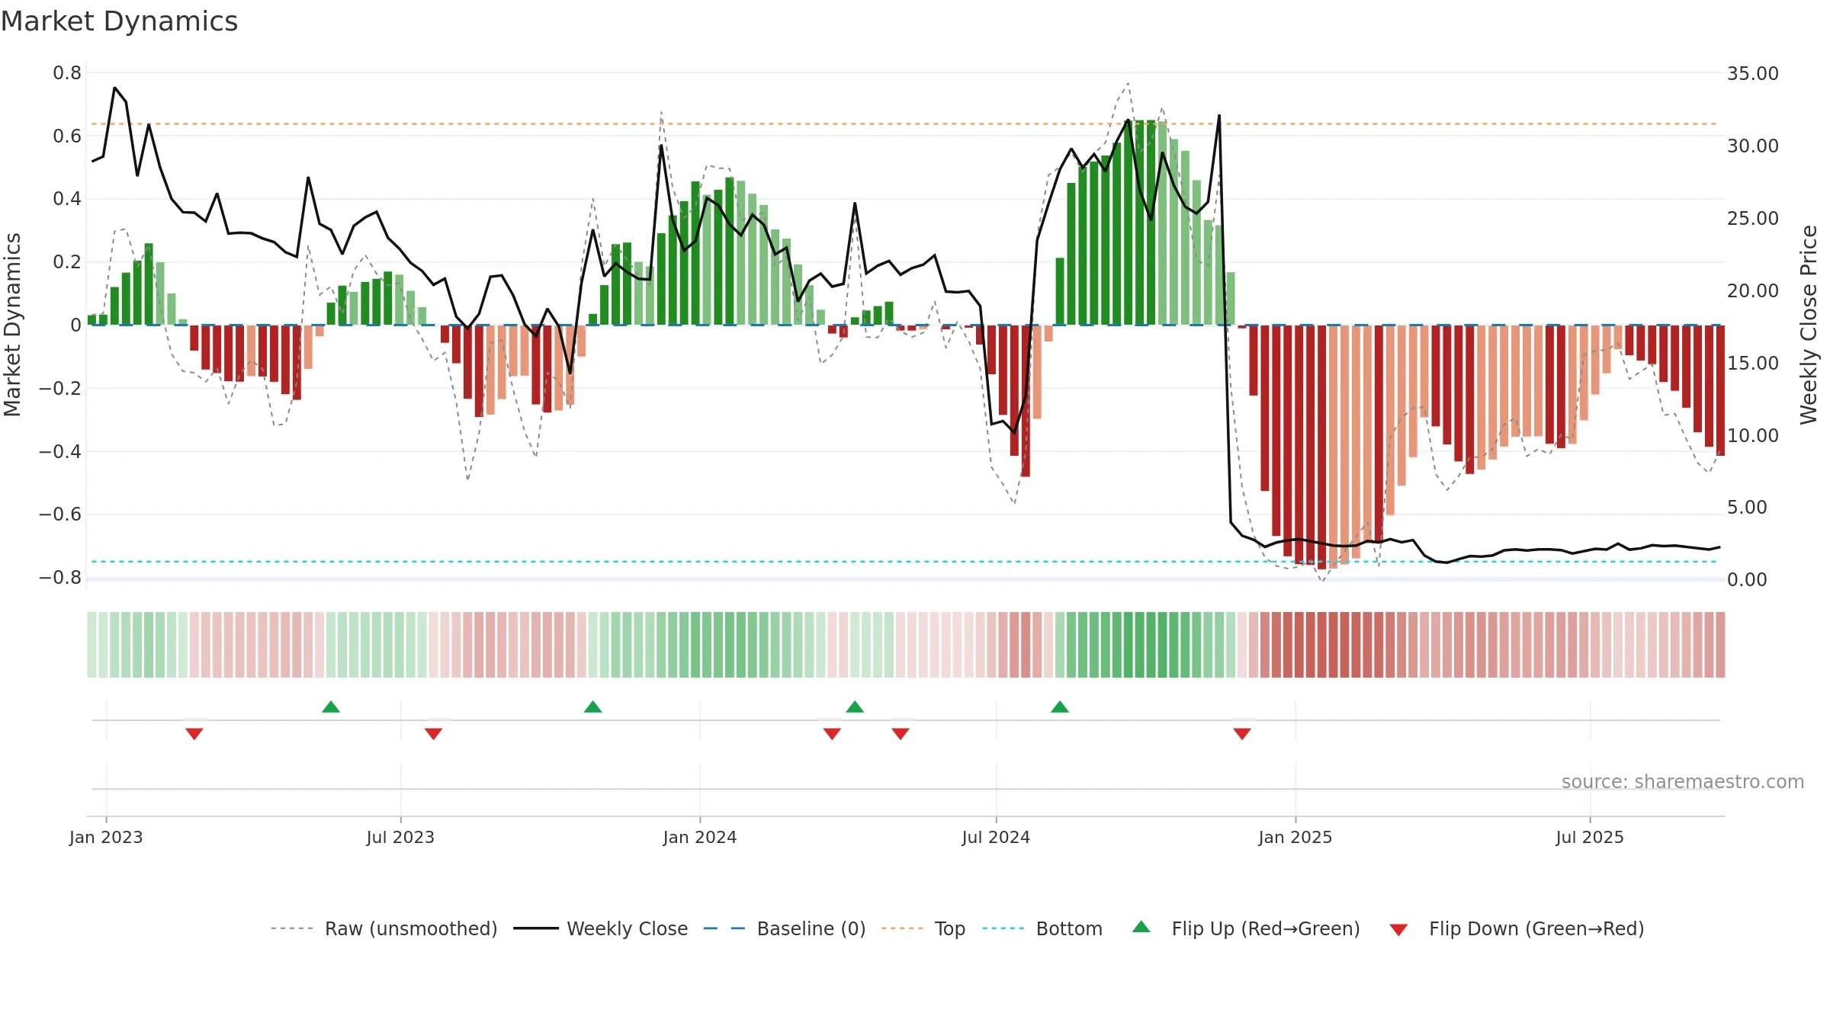Click the Jul 2023 x-axis label
This screenshot has width=1830, height=1029.
coord(400,837)
